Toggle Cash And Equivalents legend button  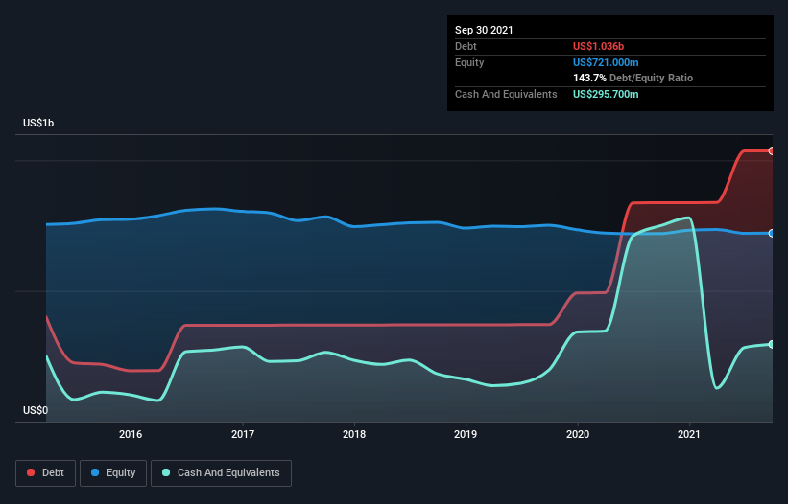point(221,473)
